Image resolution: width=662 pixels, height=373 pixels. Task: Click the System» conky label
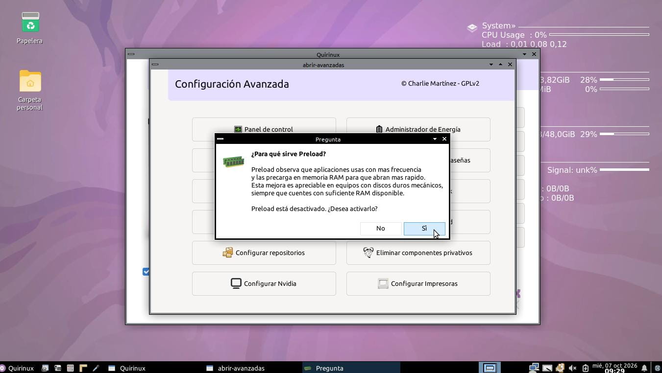pyautogui.click(x=498, y=26)
